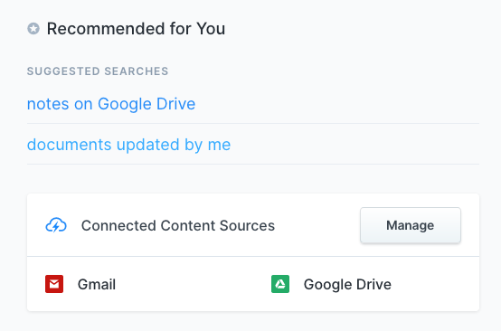Image resolution: width=501 pixels, height=331 pixels.
Task: Open the red Gmail envelope icon
Action: click(x=54, y=284)
